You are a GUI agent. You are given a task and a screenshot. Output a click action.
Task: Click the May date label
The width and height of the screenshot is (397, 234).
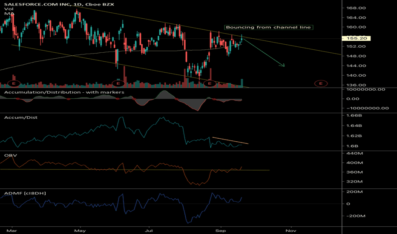80,231
